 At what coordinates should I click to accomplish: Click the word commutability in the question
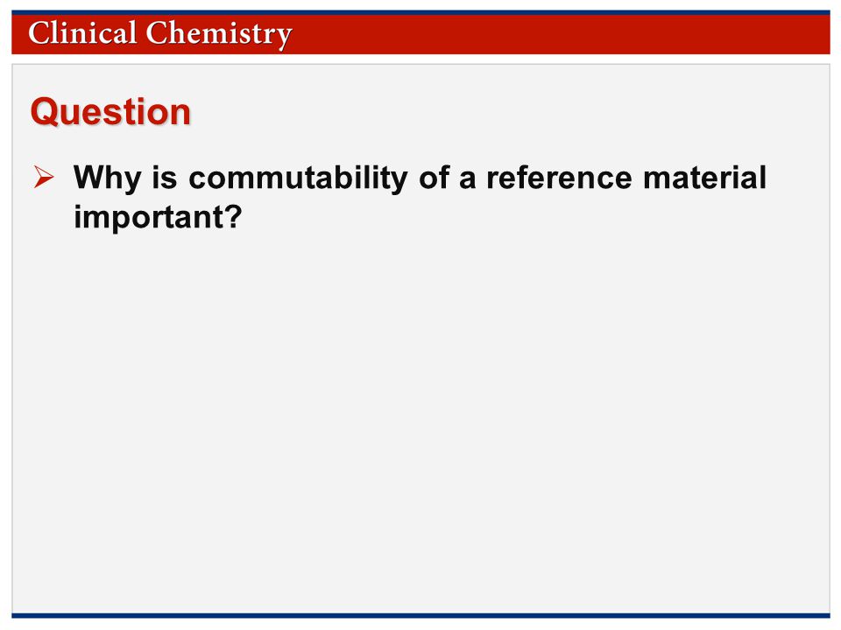pyautogui.click(x=298, y=178)
